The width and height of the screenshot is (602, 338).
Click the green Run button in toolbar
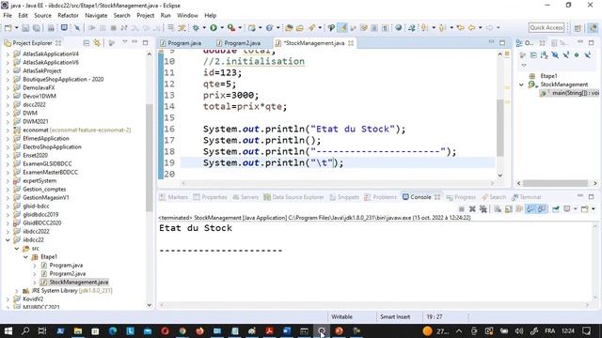tap(214, 27)
